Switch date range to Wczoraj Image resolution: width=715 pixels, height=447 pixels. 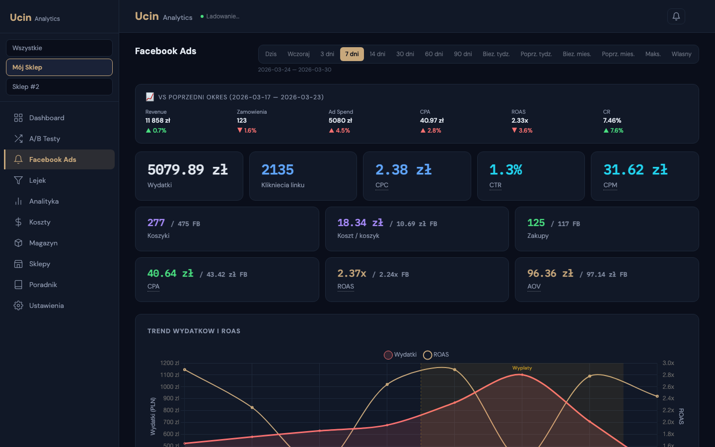point(298,54)
